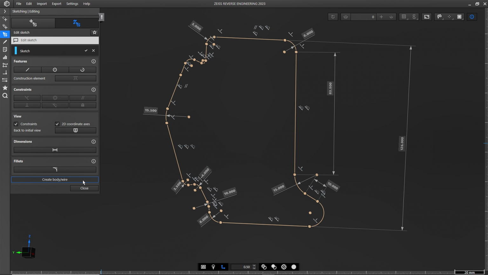This screenshot has height=275, width=488.
Task: Open the Import menu
Action: 42,3
